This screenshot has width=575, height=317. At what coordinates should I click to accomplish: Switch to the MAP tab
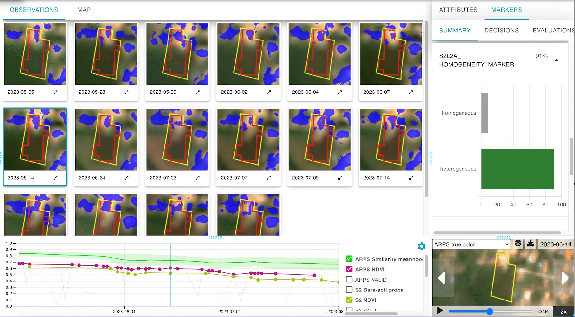84,10
